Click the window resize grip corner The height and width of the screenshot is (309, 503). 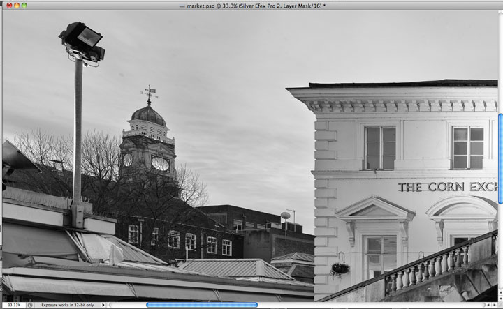tap(500, 305)
